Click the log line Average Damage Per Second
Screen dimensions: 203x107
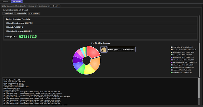pyautogui.click(x=16, y=87)
